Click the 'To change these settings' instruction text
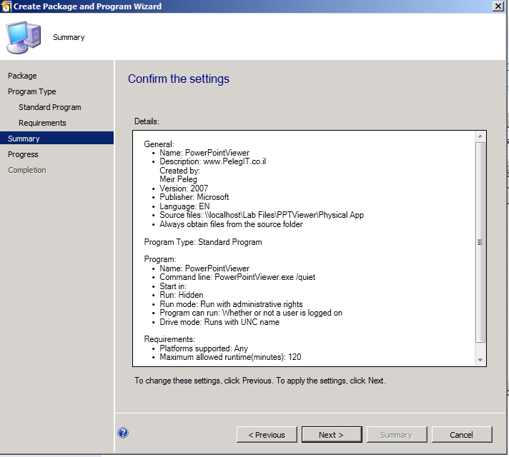509x457 pixels. coord(260,381)
